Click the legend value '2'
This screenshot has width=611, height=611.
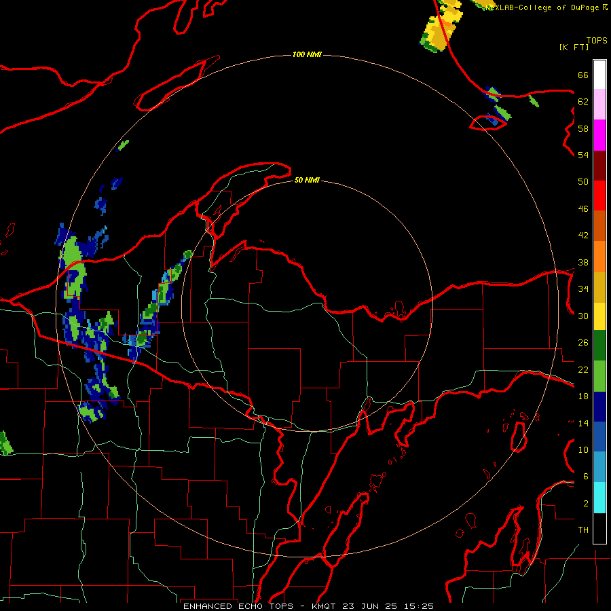click(586, 504)
